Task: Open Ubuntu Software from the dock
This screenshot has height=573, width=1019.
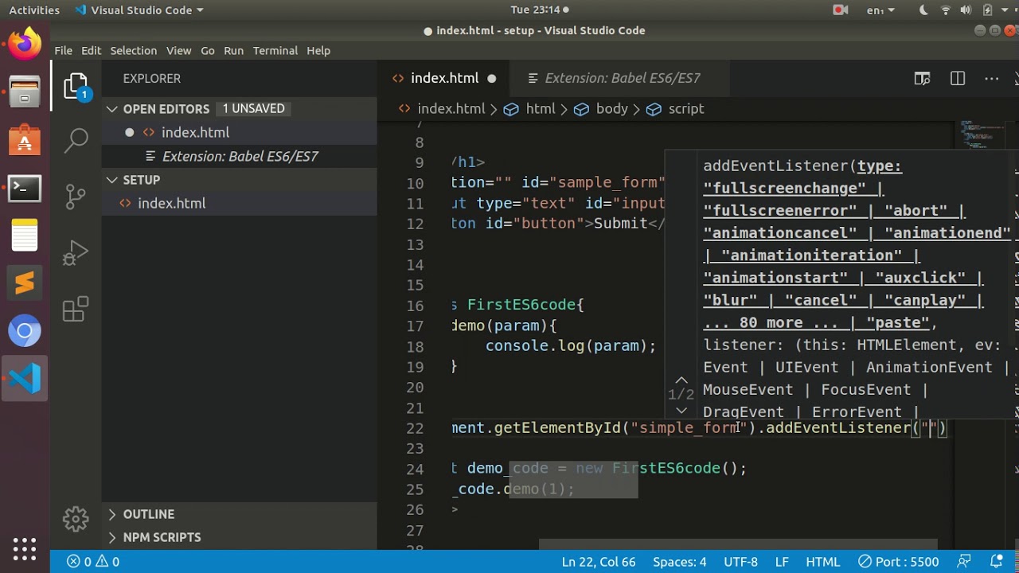Action: [25, 140]
